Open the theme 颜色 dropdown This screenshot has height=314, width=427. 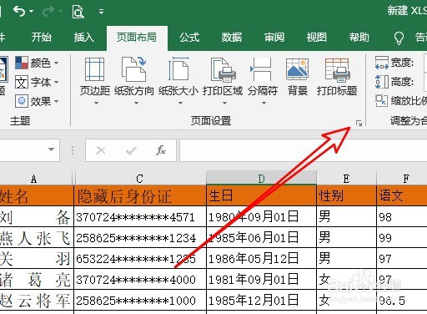pyautogui.click(x=37, y=63)
